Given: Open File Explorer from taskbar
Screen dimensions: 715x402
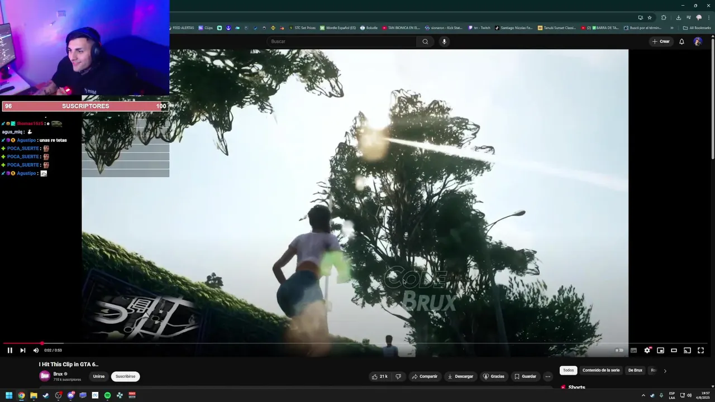Looking at the screenshot, I should click(34, 395).
